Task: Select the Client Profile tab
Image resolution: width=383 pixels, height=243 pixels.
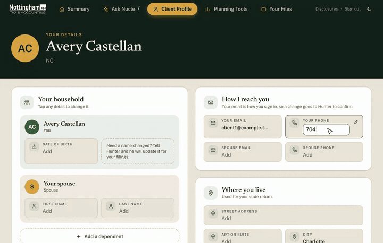Action: pyautogui.click(x=172, y=9)
